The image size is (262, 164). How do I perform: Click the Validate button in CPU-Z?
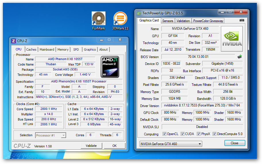click(91, 146)
